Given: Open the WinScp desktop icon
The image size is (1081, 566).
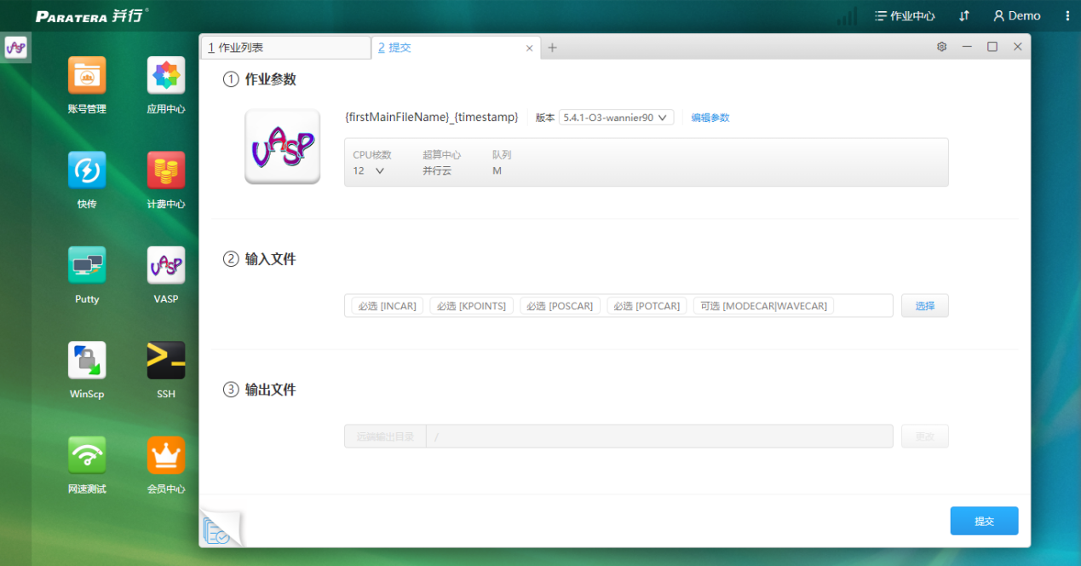Looking at the screenshot, I should pos(87,361).
